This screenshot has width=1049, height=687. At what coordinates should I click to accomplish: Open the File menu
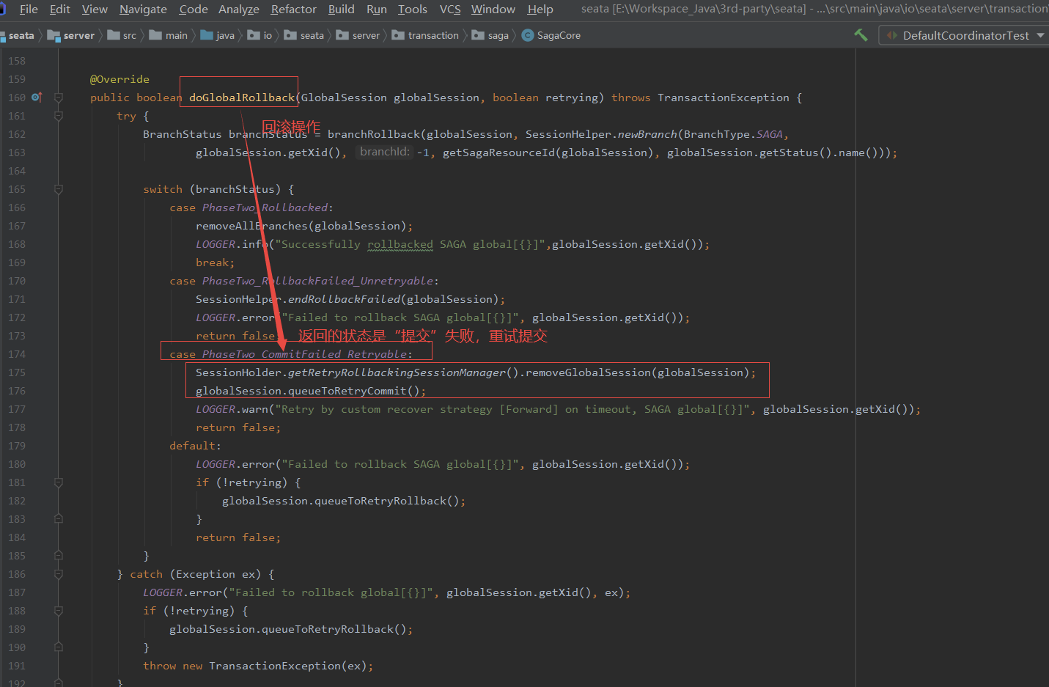[x=29, y=10]
